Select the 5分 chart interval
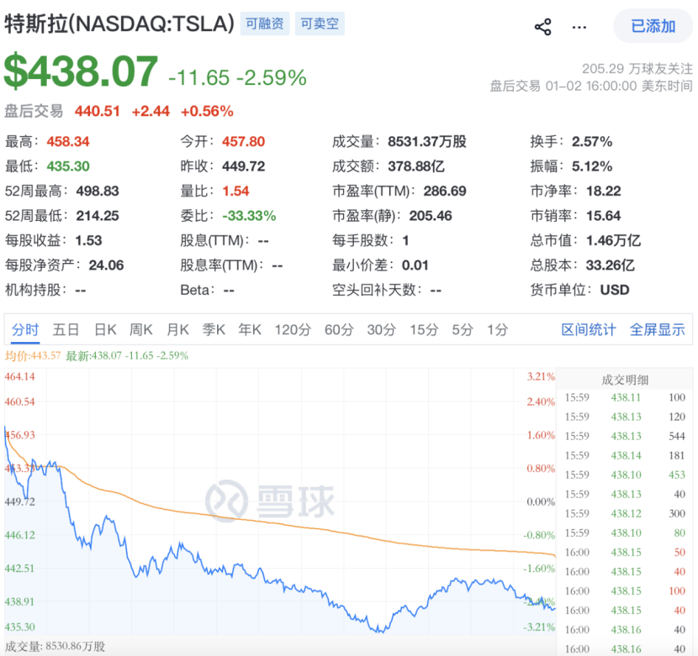The height and width of the screenshot is (656, 698). click(463, 329)
